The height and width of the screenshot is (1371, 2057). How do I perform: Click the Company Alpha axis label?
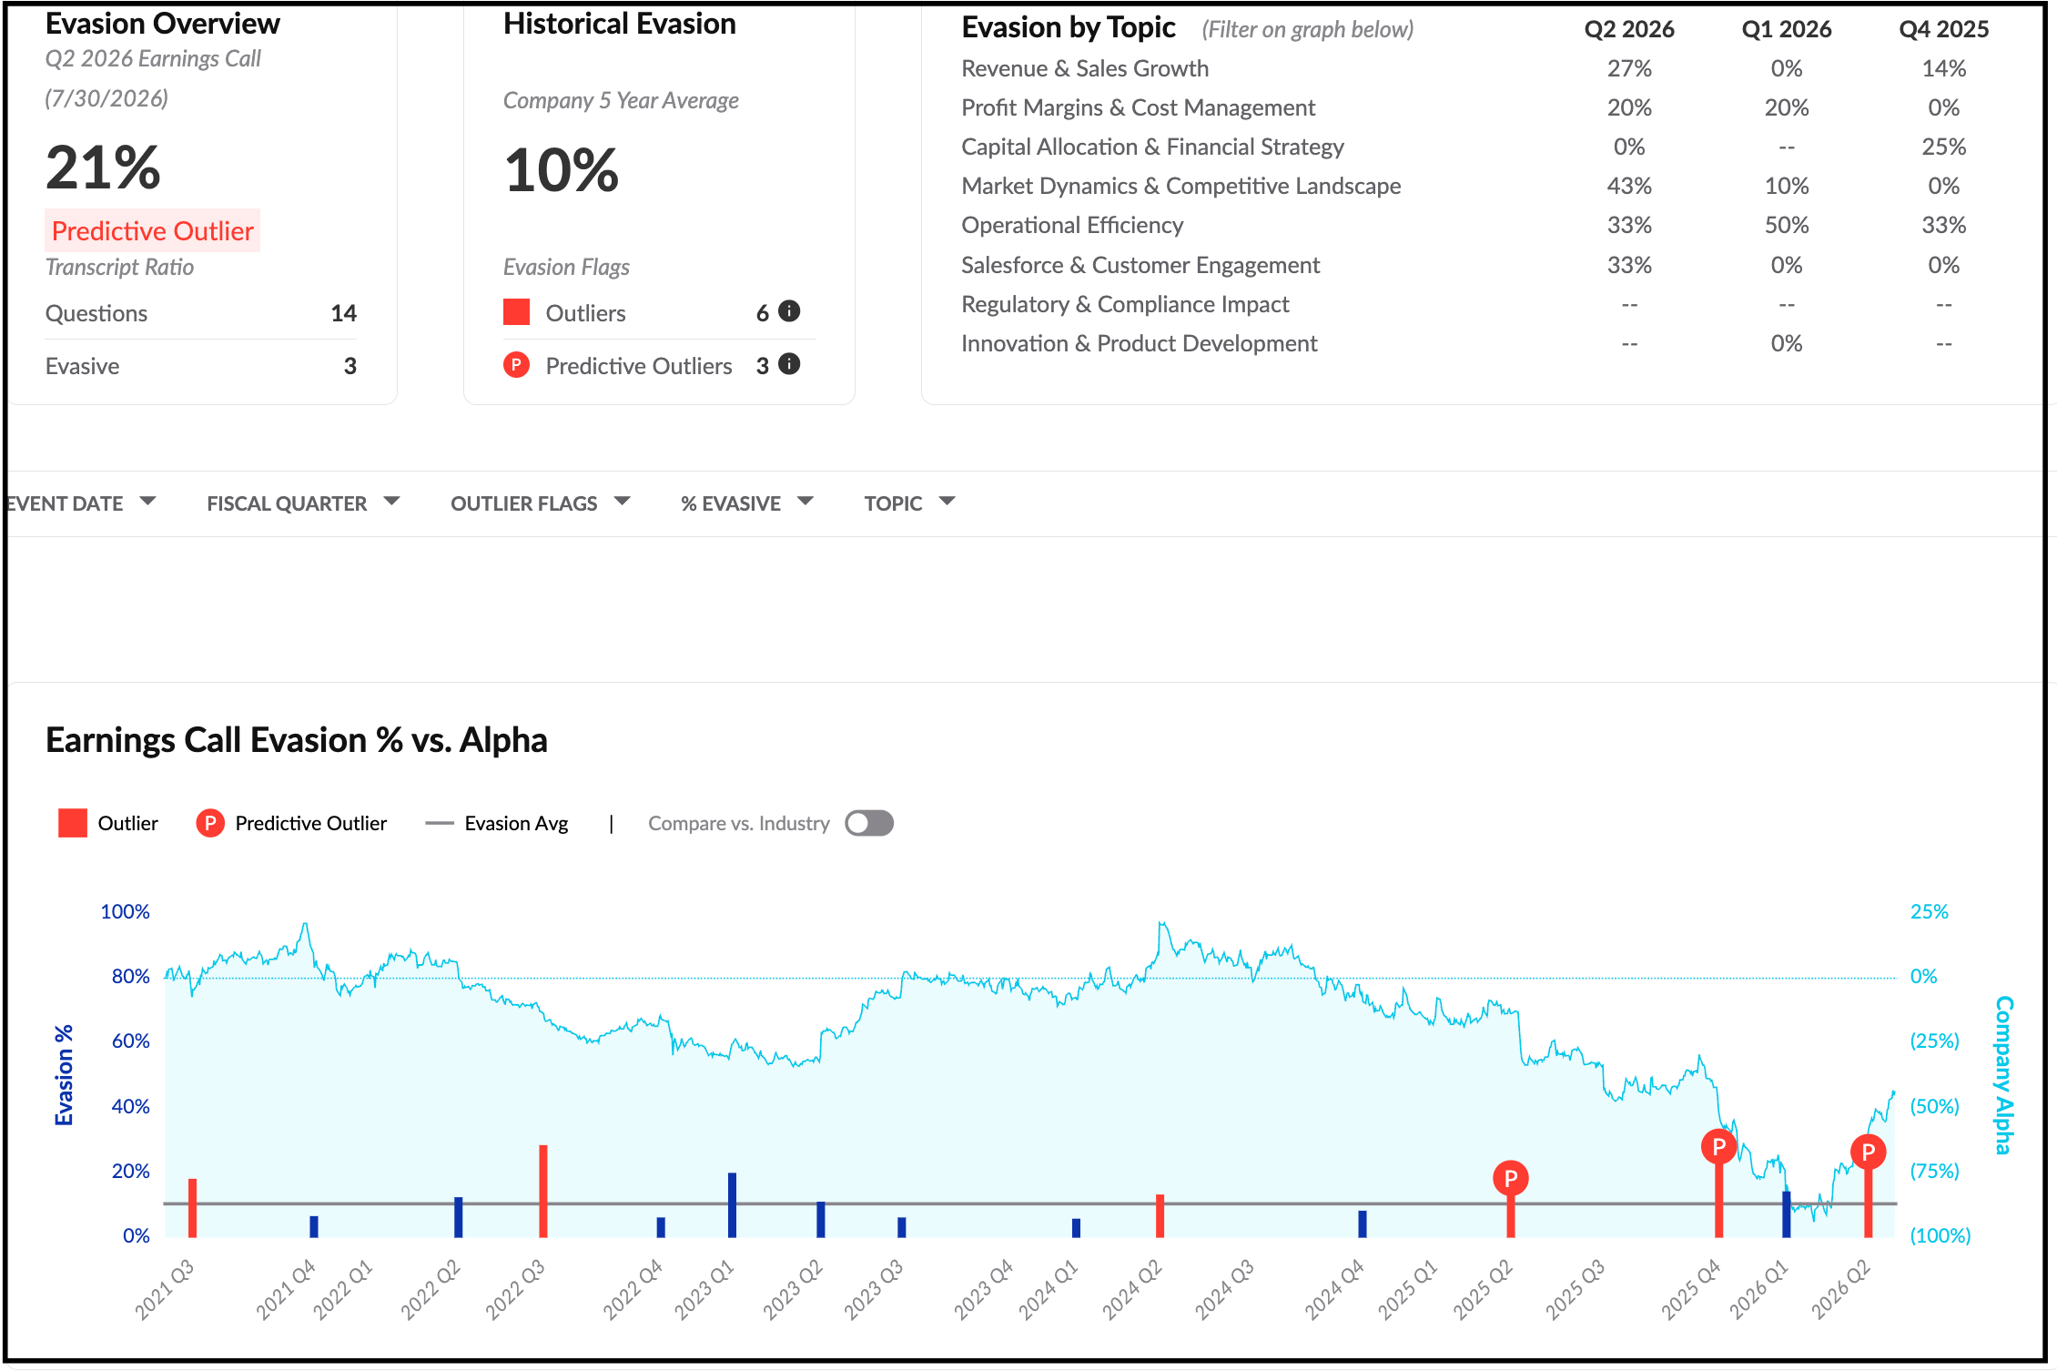pyautogui.click(x=2004, y=1075)
